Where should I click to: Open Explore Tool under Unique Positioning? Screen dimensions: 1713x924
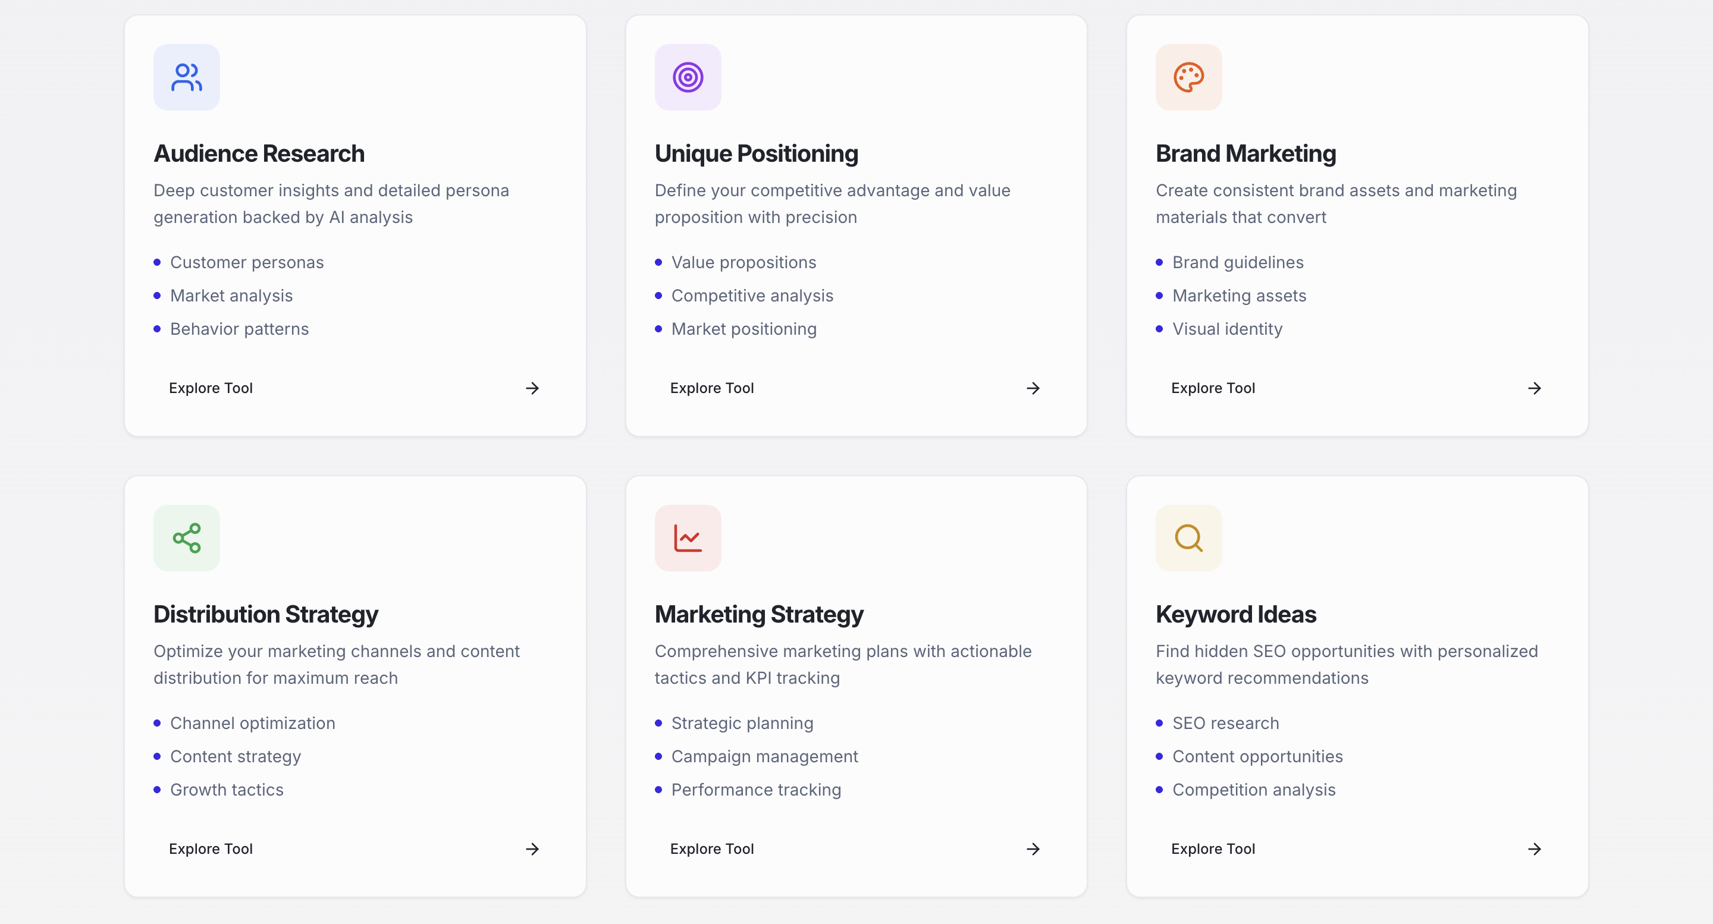(x=711, y=388)
